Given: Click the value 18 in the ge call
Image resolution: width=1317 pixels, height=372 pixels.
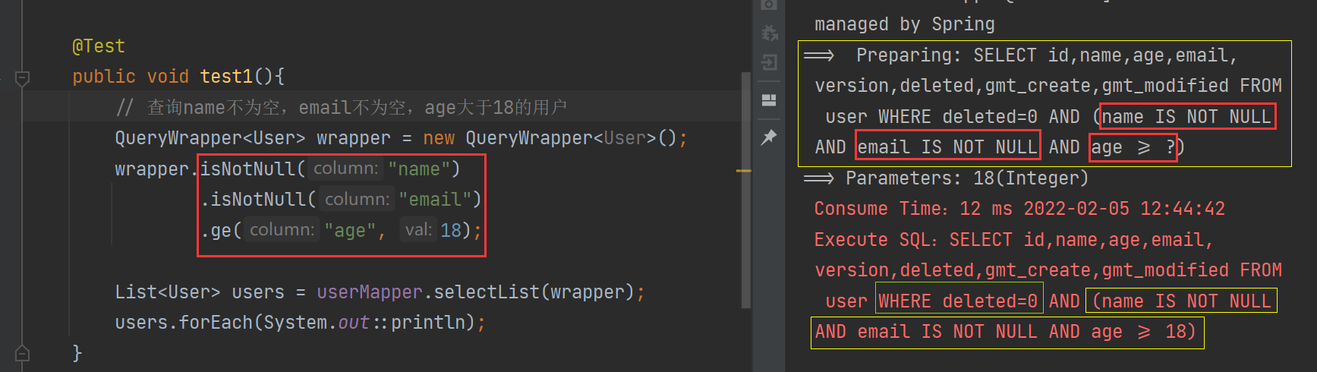Looking at the screenshot, I should click(451, 230).
